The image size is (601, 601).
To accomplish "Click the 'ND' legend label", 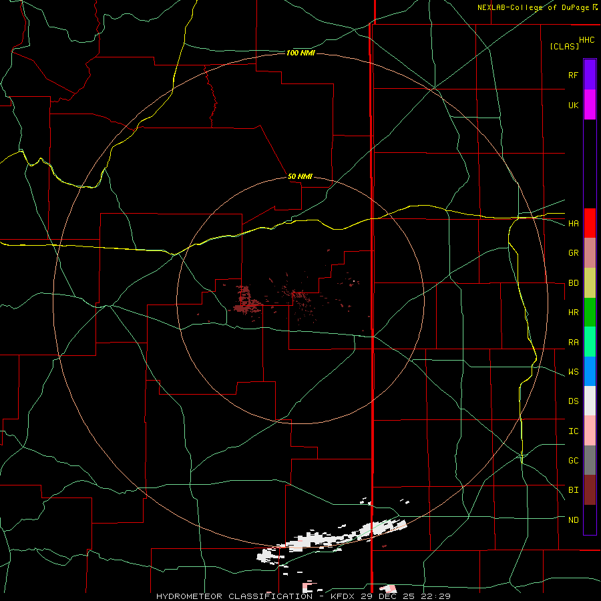I will pyautogui.click(x=573, y=520).
